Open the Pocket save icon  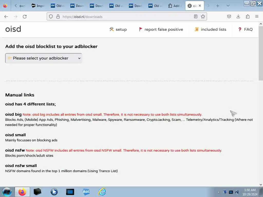tap(229, 16)
